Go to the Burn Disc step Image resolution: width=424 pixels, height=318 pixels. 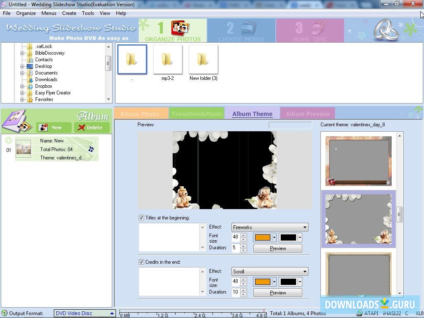click(x=310, y=31)
